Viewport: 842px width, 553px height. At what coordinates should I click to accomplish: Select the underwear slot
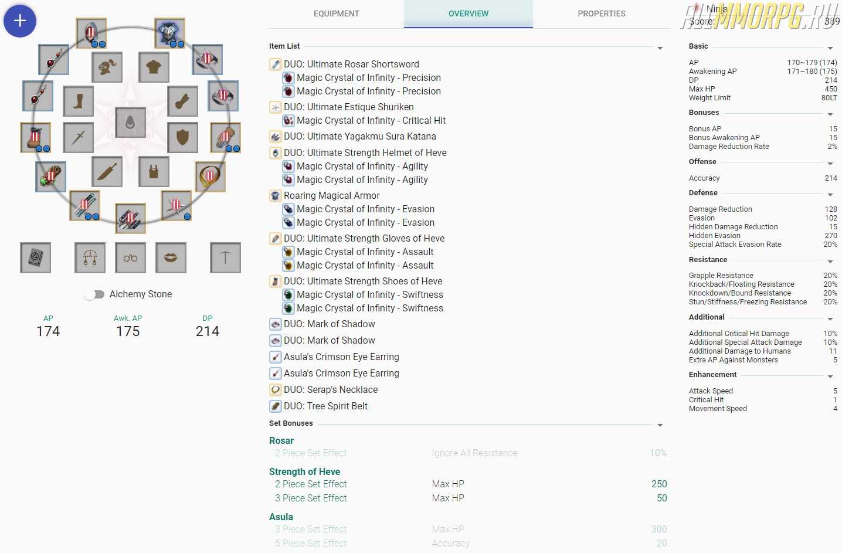[154, 171]
